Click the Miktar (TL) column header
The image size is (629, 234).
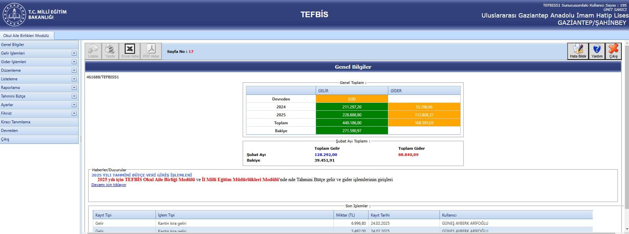tap(351, 215)
